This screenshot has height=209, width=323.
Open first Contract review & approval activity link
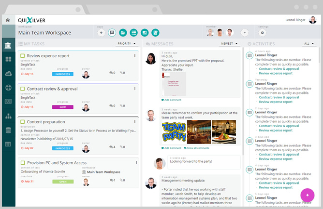click(279, 69)
